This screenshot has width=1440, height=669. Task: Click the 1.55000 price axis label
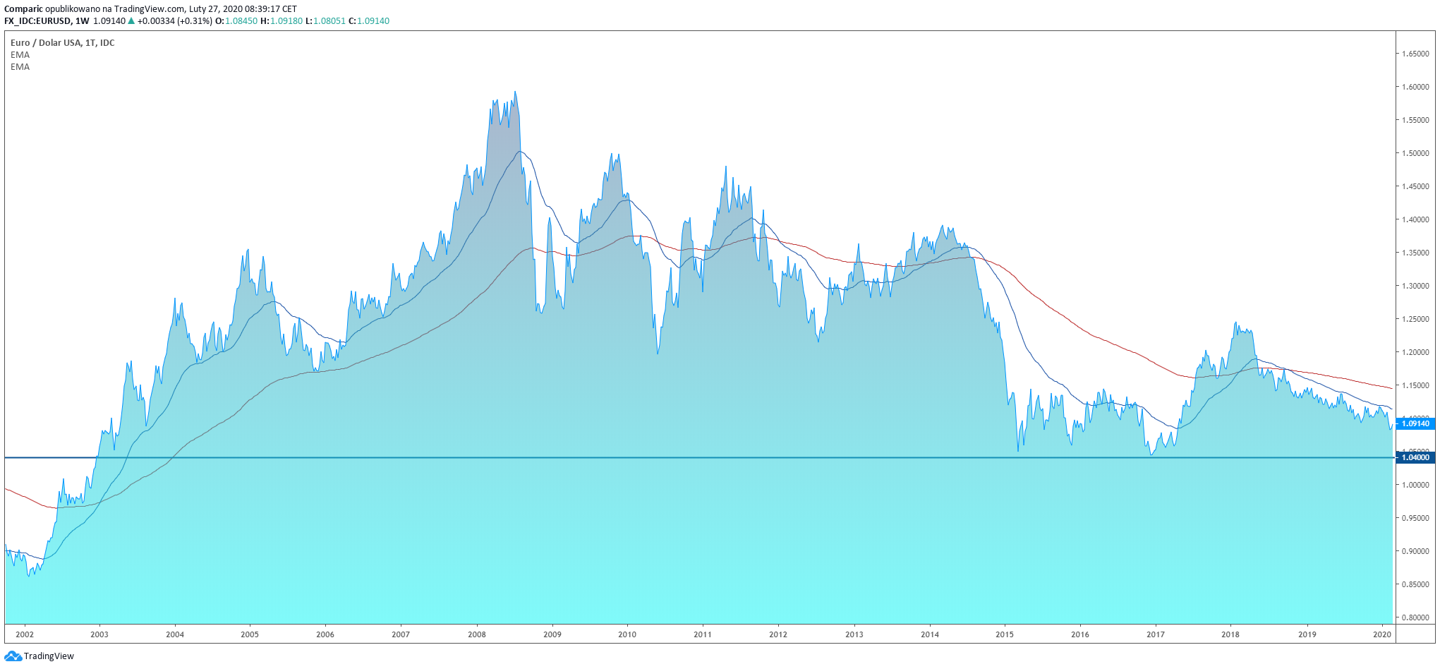1415,120
